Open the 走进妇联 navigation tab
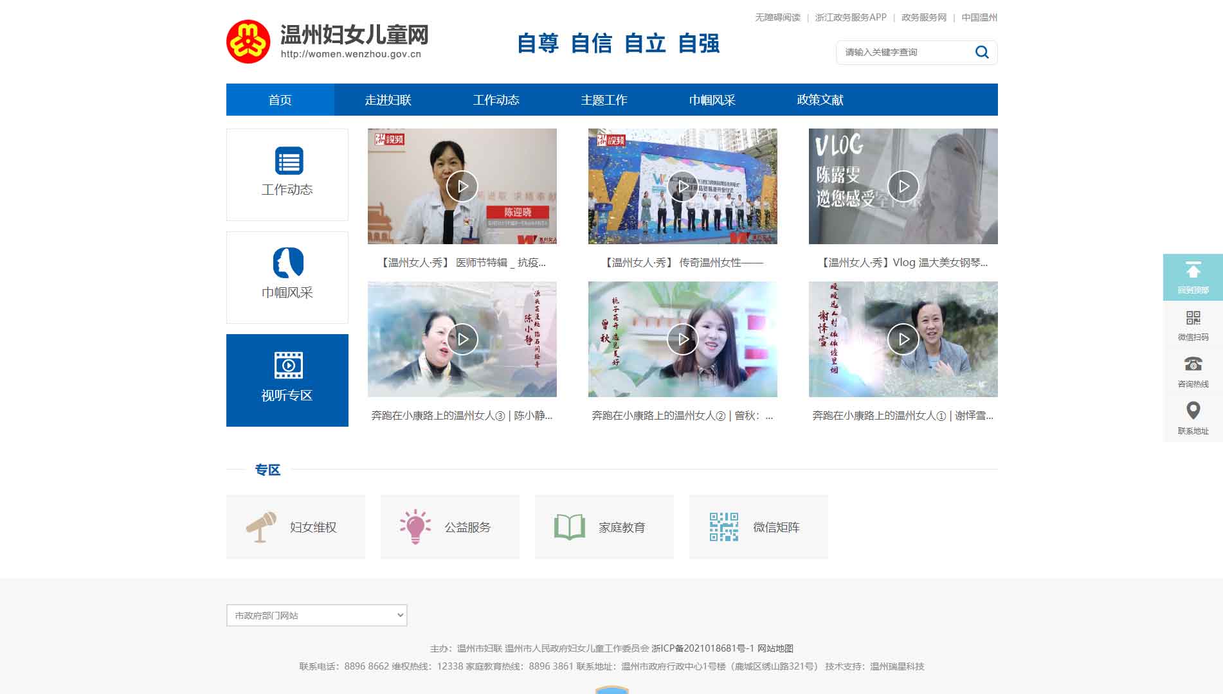This screenshot has height=694, width=1223. tap(388, 100)
